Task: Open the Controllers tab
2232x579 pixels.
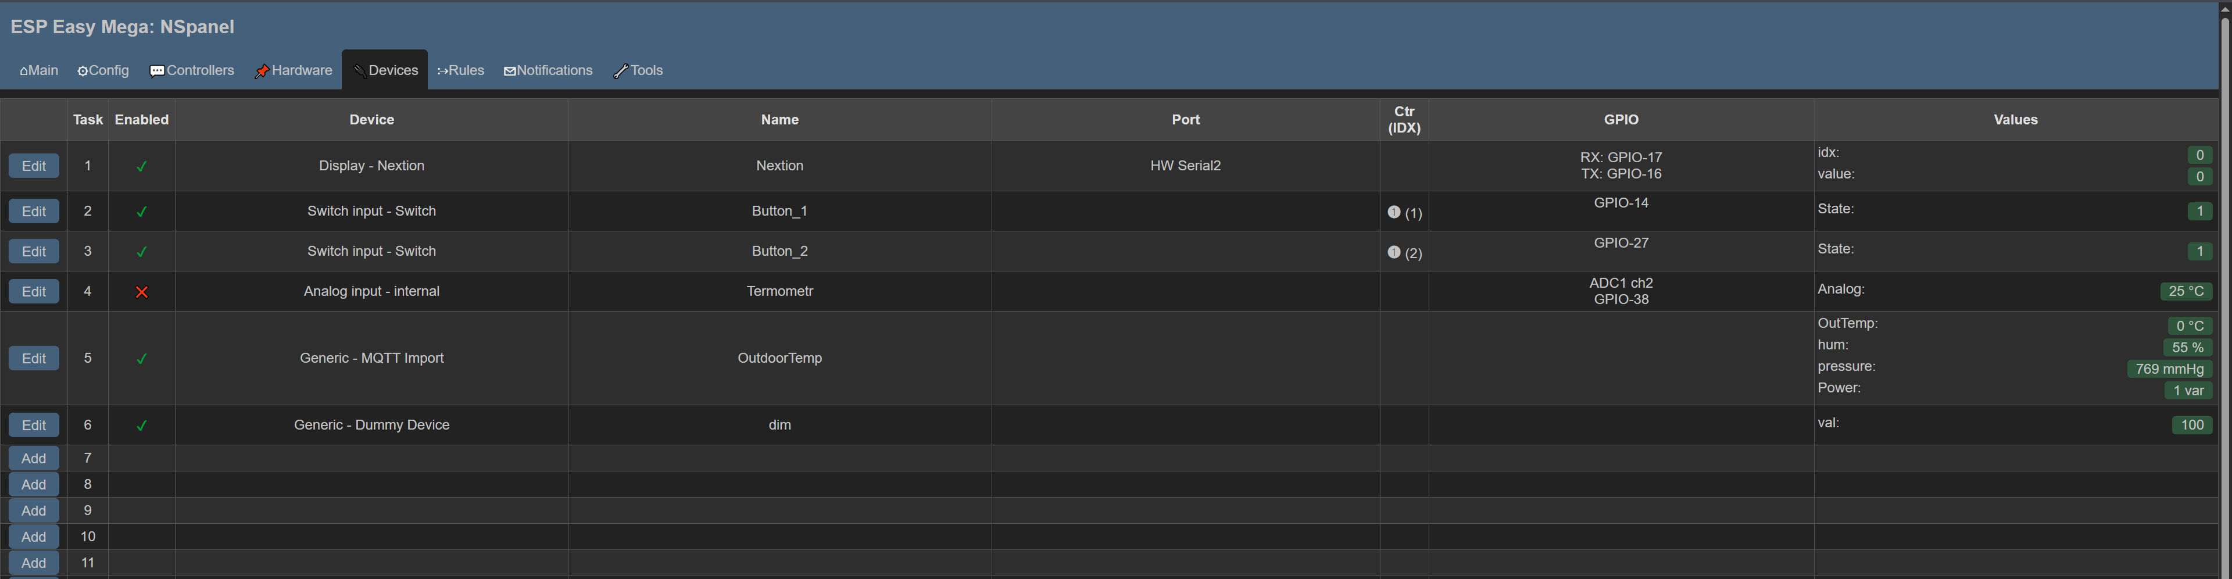Action: click(x=191, y=70)
